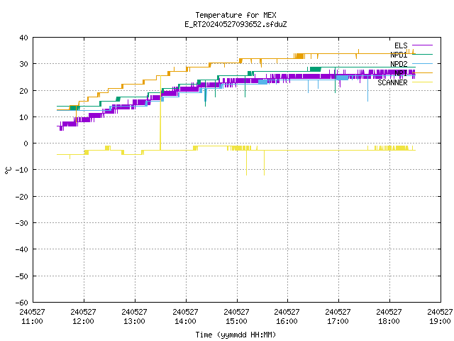Click the blue NPD2 legend line sample
This screenshot has height=341, width=454.
click(x=422, y=63)
